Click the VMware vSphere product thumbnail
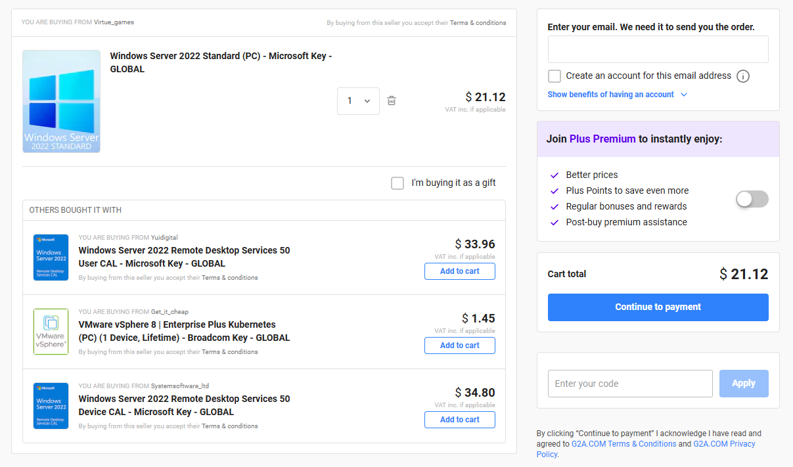 tap(51, 332)
